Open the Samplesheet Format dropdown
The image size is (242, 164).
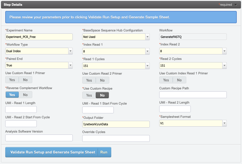click(224, 123)
